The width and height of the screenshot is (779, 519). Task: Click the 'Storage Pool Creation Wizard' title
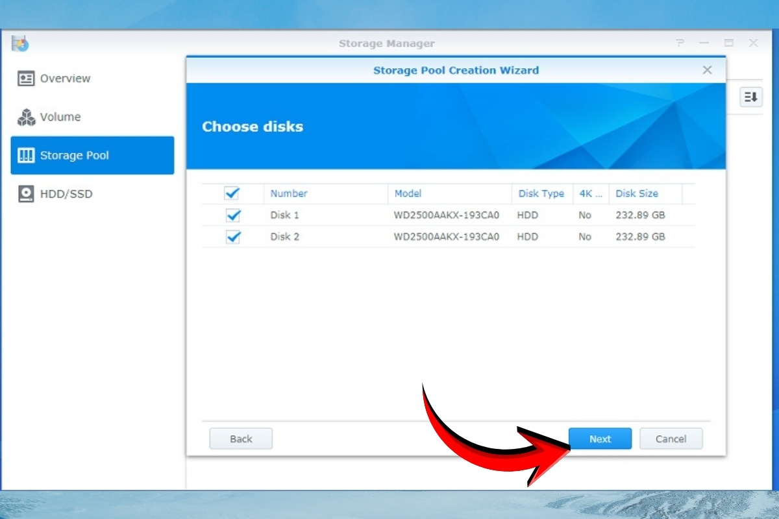(456, 70)
